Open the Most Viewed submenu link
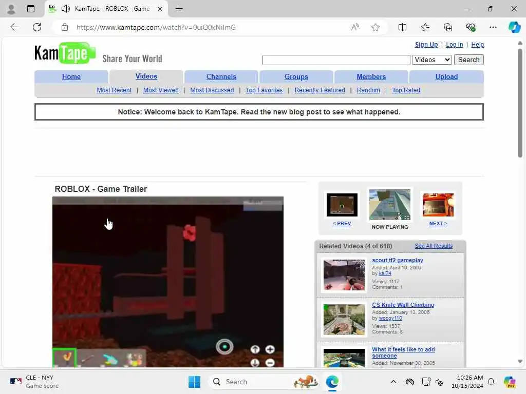The height and width of the screenshot is (394, 526). [161, 90]
